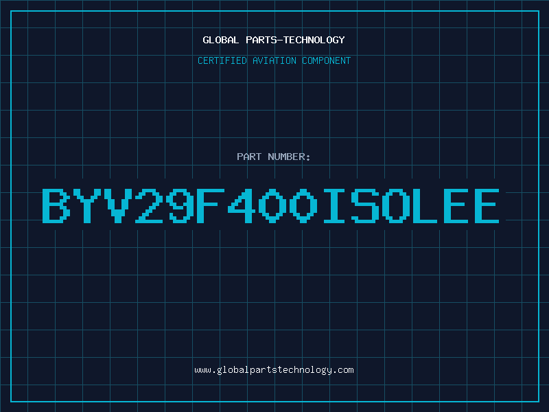549x412 pixels.
Task: Select the part number BYV29F400ISOLEE
Action: point(270,205)
